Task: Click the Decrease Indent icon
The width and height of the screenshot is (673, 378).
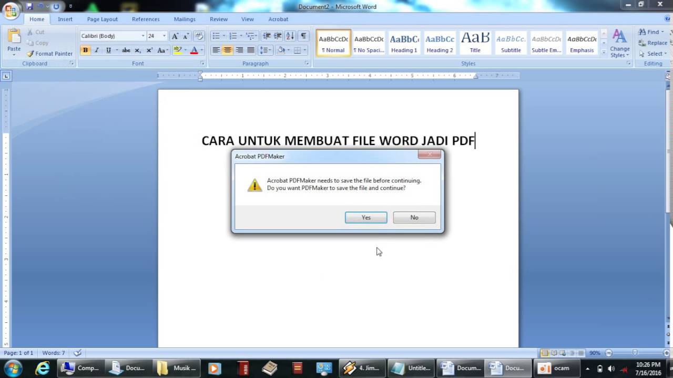Action: point(267,36)
